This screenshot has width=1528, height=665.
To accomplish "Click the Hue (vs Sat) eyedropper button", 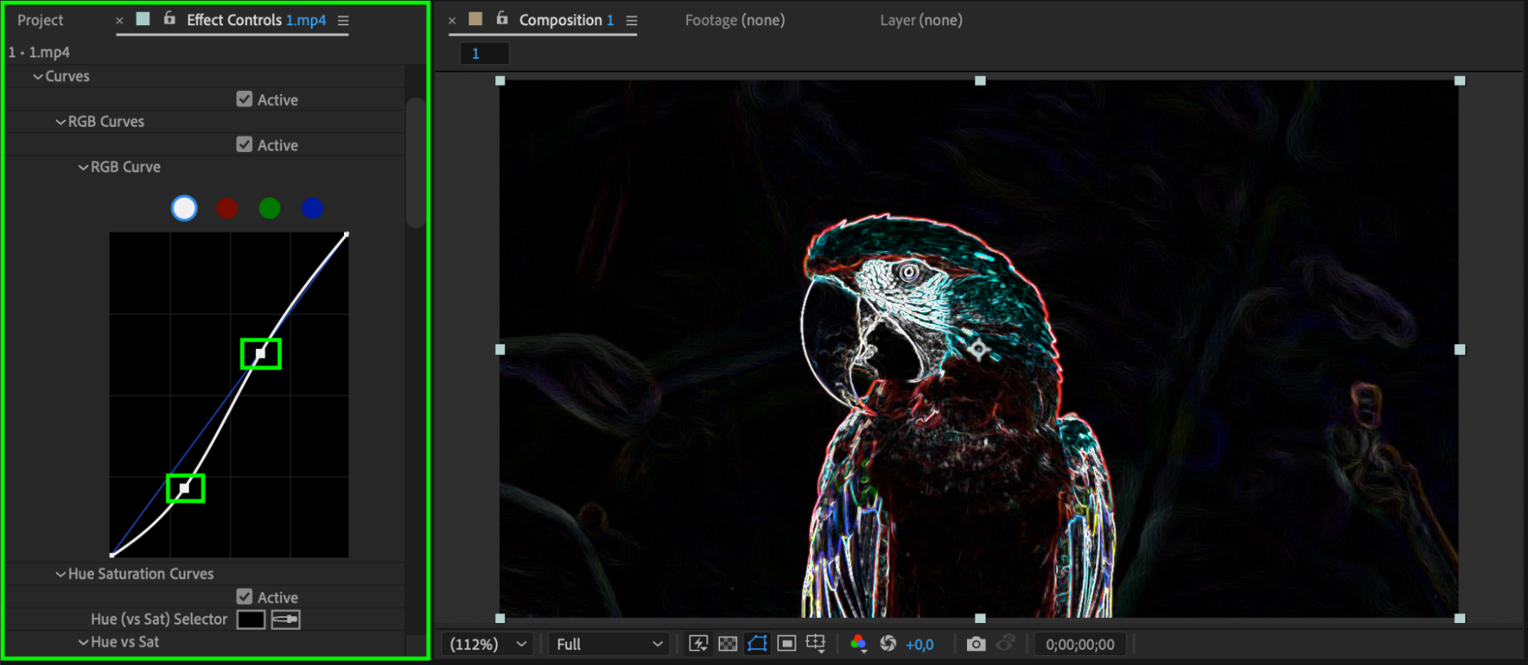I will [x=286, y=619].
